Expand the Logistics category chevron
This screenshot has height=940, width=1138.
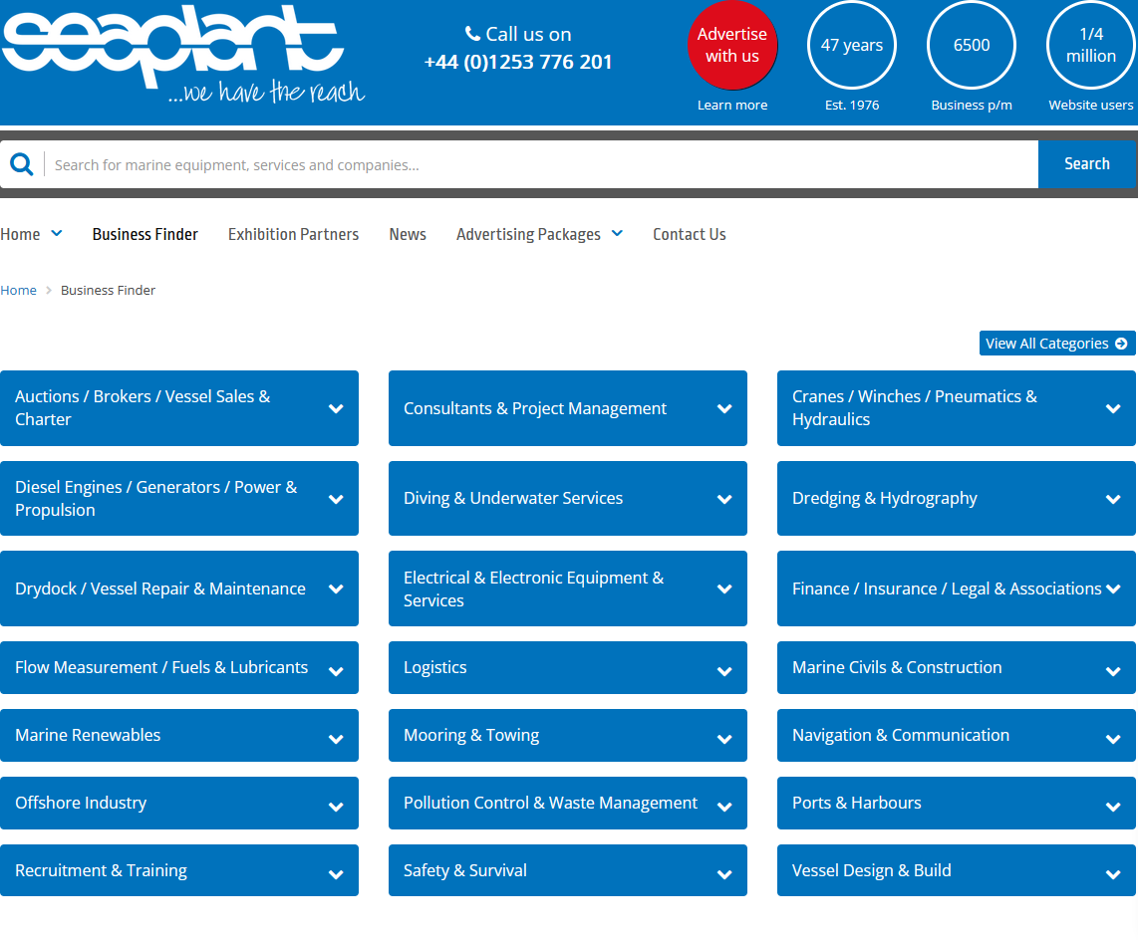click(x=724, y=671)
